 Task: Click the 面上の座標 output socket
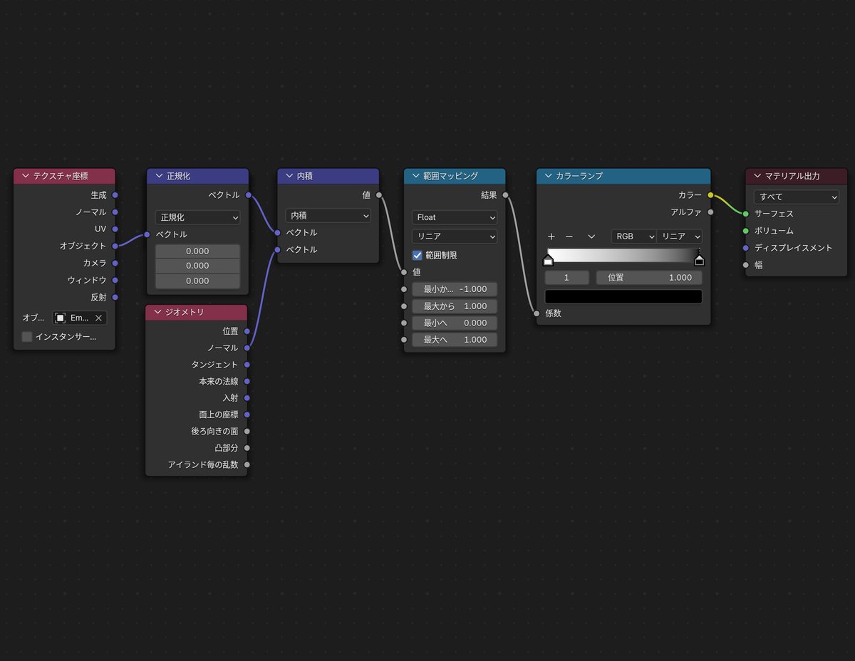point(247,414)
